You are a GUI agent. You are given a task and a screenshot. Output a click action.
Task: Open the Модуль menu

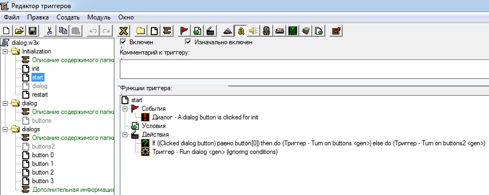pos(99,17)
